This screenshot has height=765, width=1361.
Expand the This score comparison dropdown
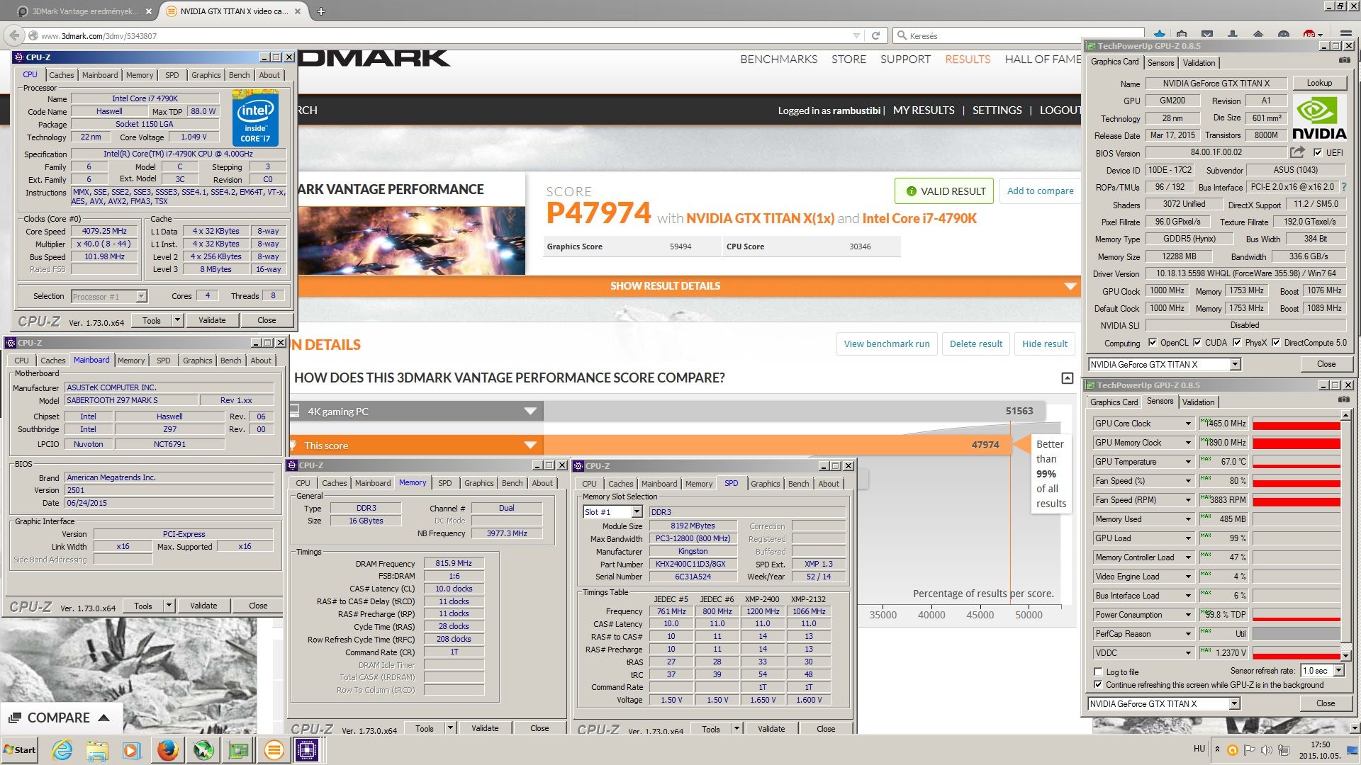(x=530, y=446)
